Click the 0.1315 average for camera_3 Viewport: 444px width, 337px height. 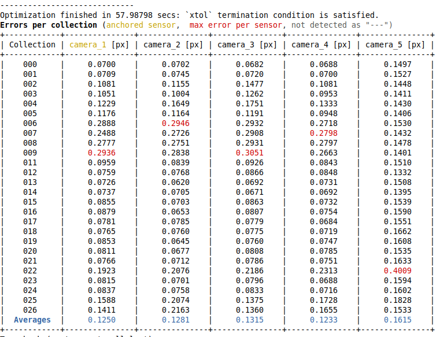click(249, 320)
